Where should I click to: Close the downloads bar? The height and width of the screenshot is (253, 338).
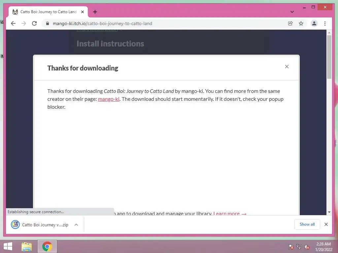pos(326,224)
